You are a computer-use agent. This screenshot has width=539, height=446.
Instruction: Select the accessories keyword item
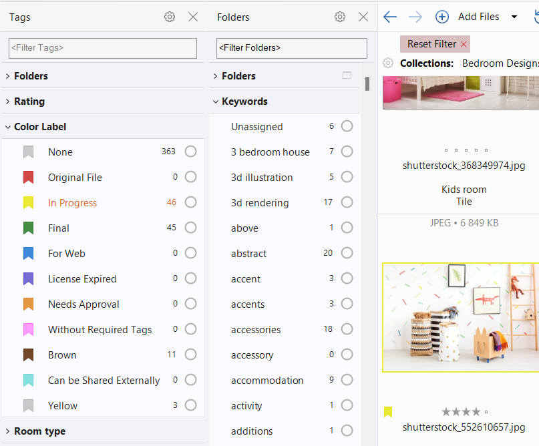[x=256, y=329]
